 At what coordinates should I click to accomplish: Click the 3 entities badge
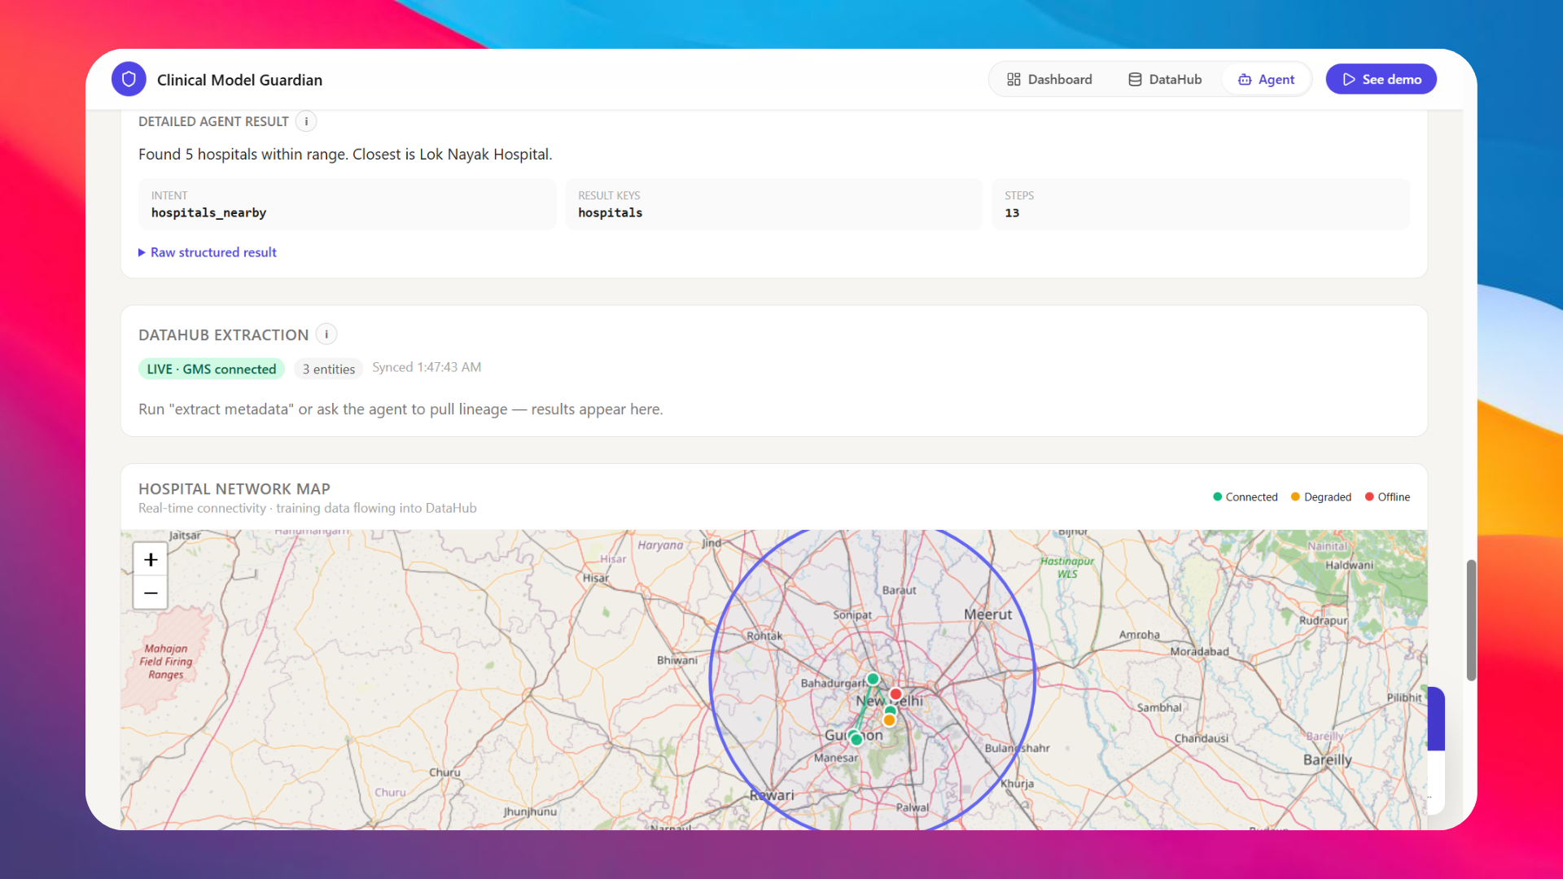(x=329, y=369)
